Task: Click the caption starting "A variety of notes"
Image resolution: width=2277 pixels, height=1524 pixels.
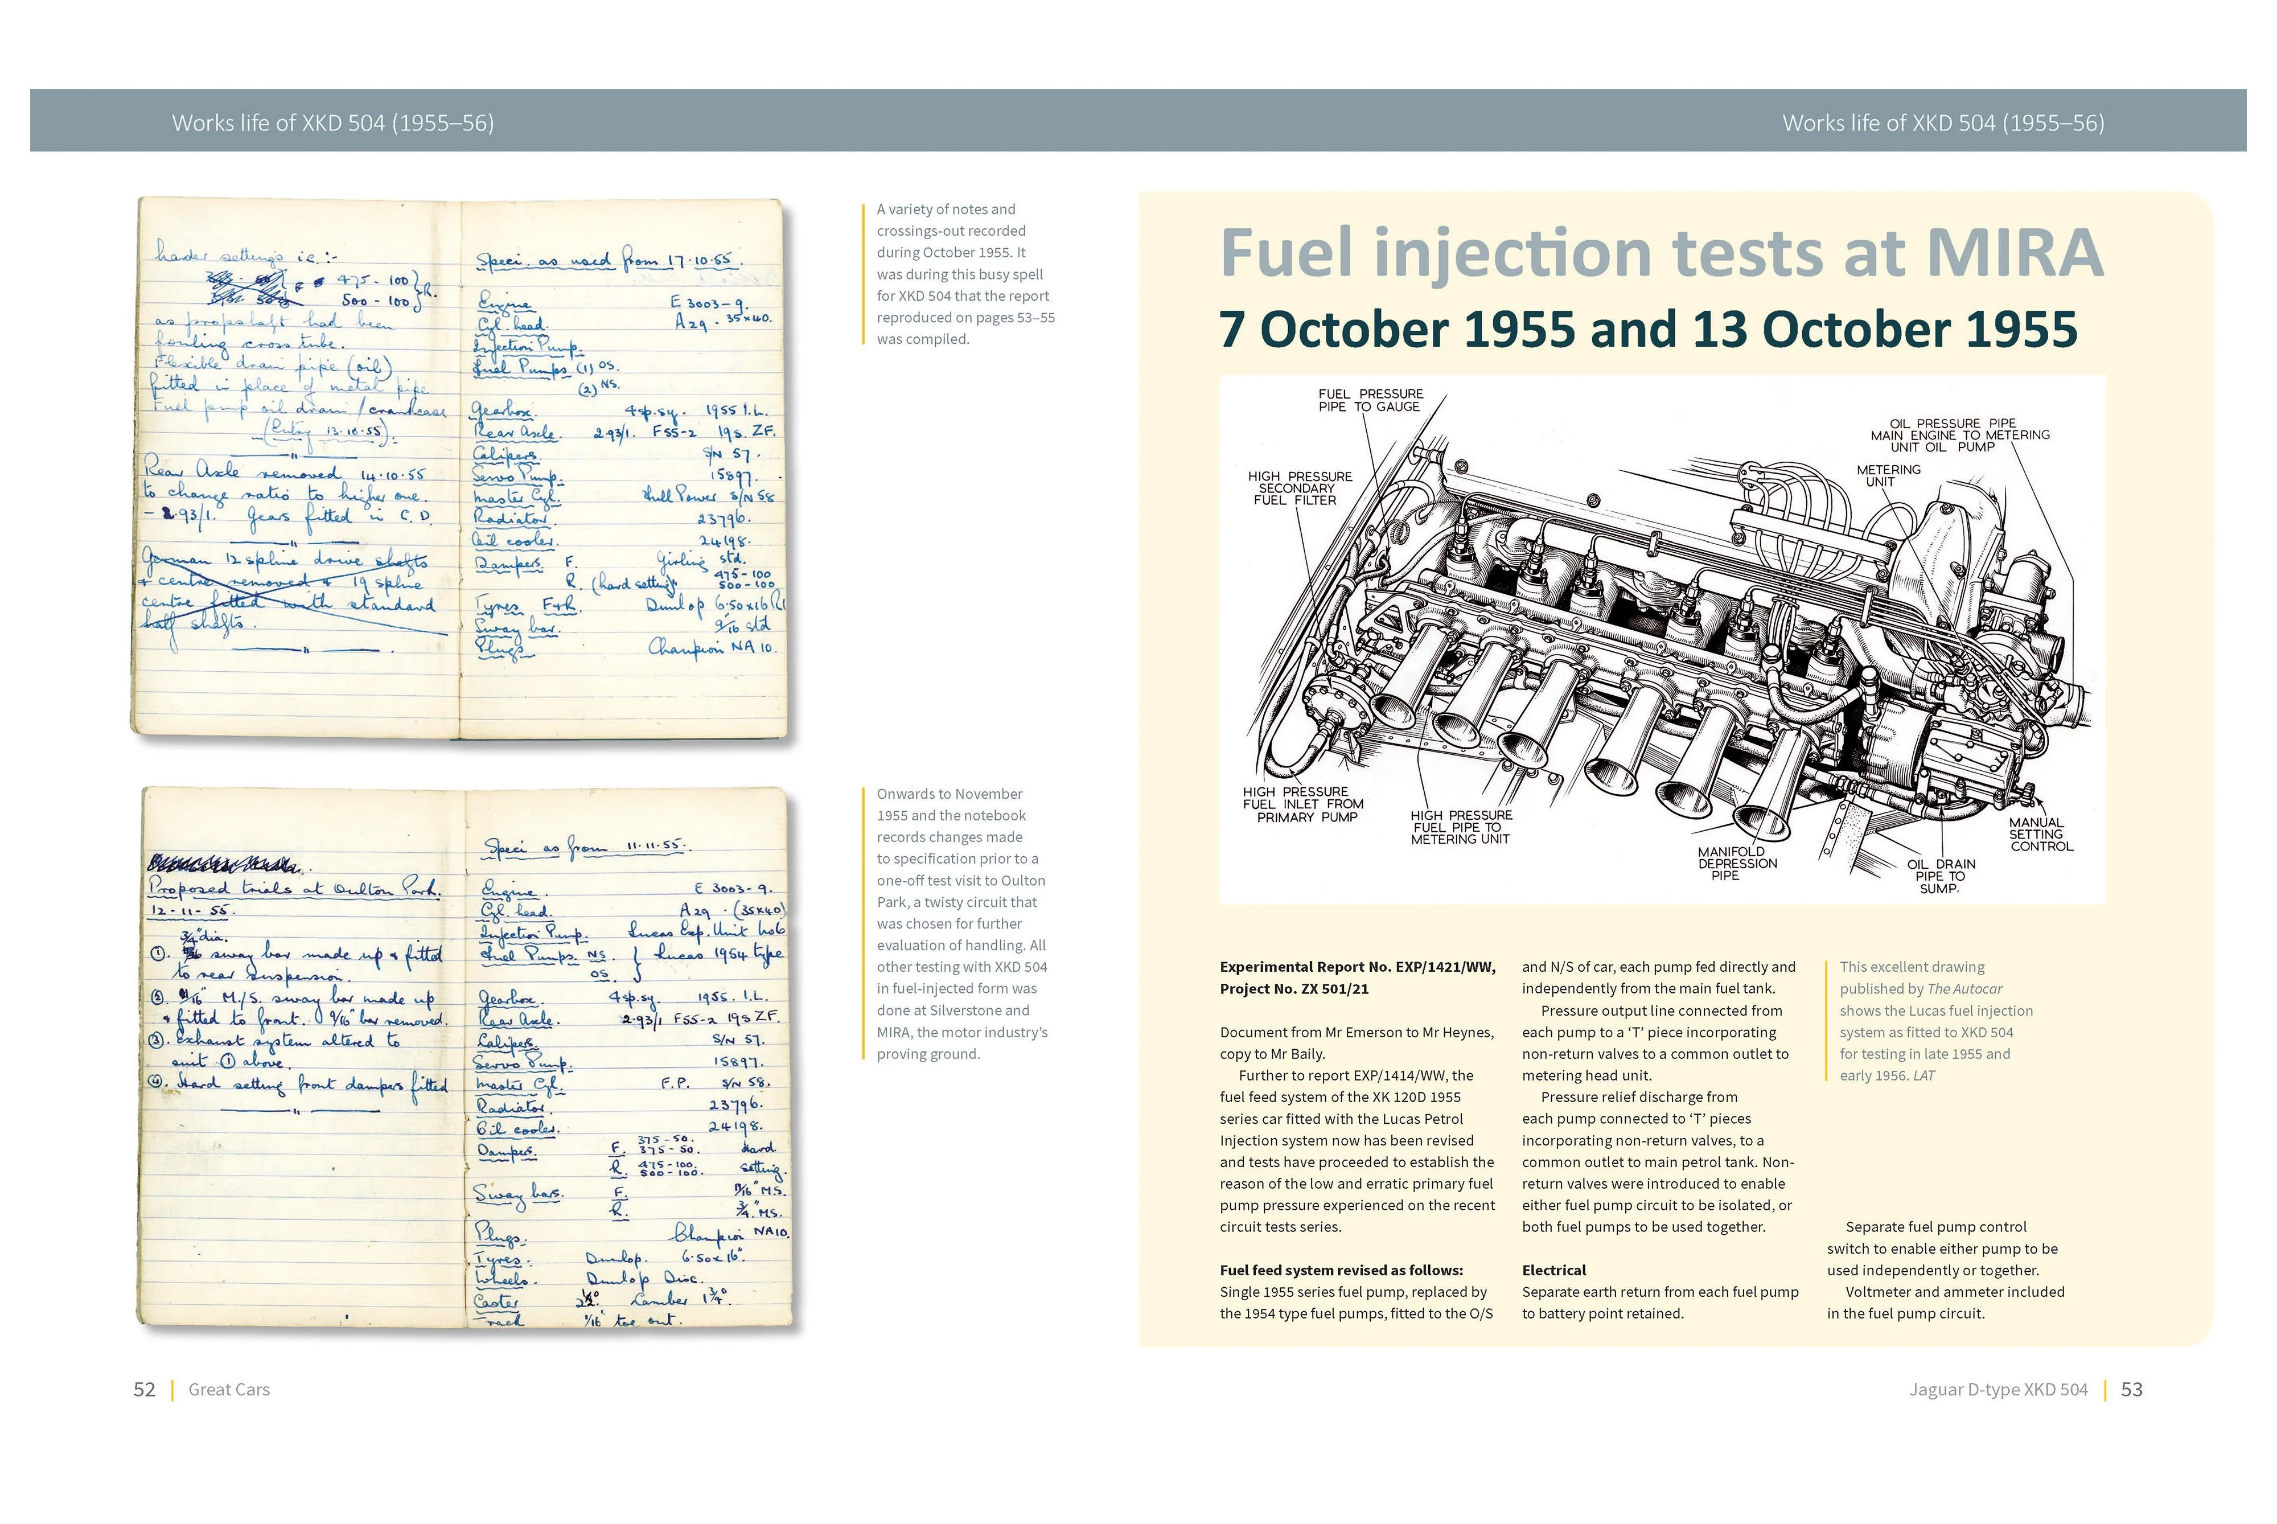Action: 965,274
